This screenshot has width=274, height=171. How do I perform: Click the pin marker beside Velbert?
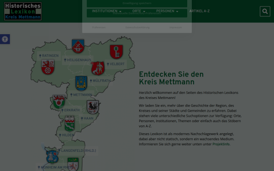click(108, 64)
